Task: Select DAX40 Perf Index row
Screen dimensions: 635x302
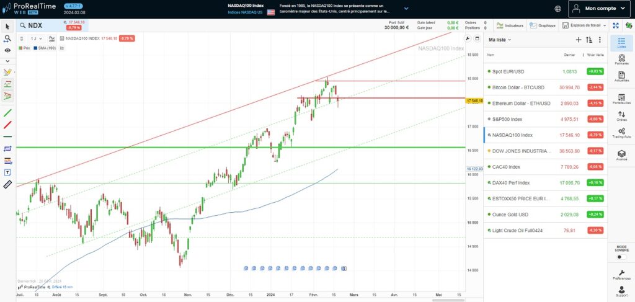Action: pos(546,182)
